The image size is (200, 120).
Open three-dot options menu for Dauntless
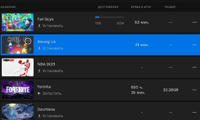194,112
